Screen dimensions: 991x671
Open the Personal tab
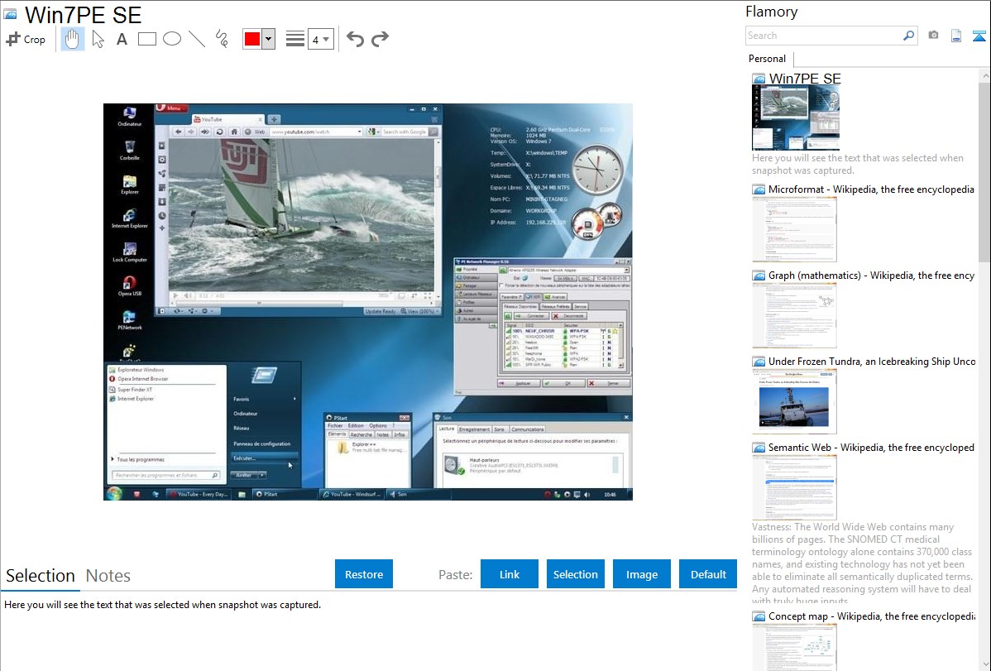click(767, 59)
